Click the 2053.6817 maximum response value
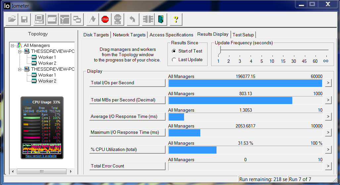340x185 pixels. click(x=245, y=126)
